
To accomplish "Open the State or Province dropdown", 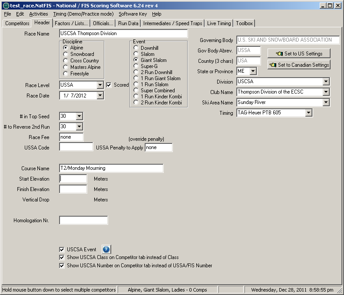I will coord(253,71).
